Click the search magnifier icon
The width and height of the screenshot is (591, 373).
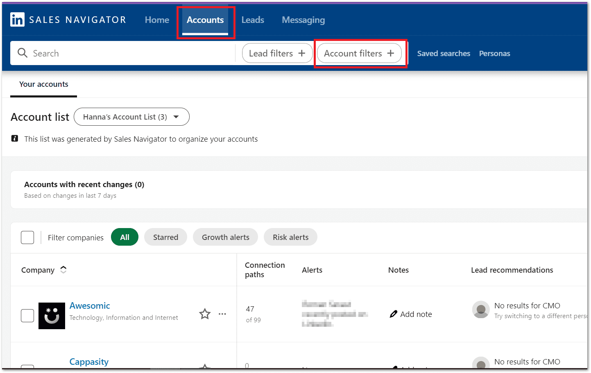point(23,53)
